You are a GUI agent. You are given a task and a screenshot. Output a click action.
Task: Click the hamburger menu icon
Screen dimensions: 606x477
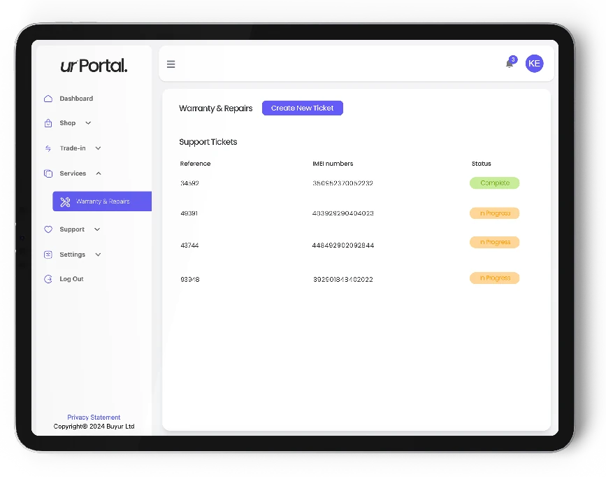click(x=171, y=64)
